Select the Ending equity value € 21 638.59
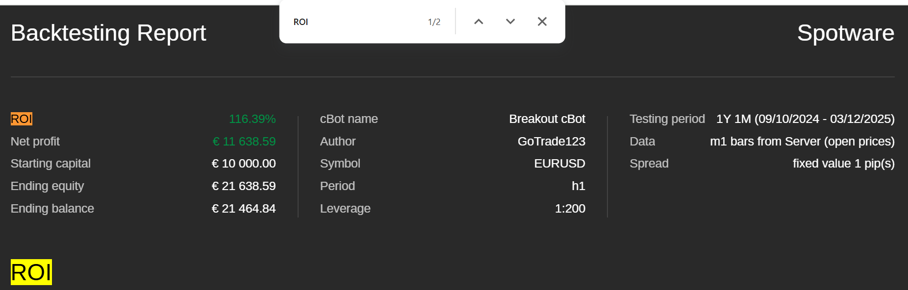908x290 pixels. click(x=244, y=186)
